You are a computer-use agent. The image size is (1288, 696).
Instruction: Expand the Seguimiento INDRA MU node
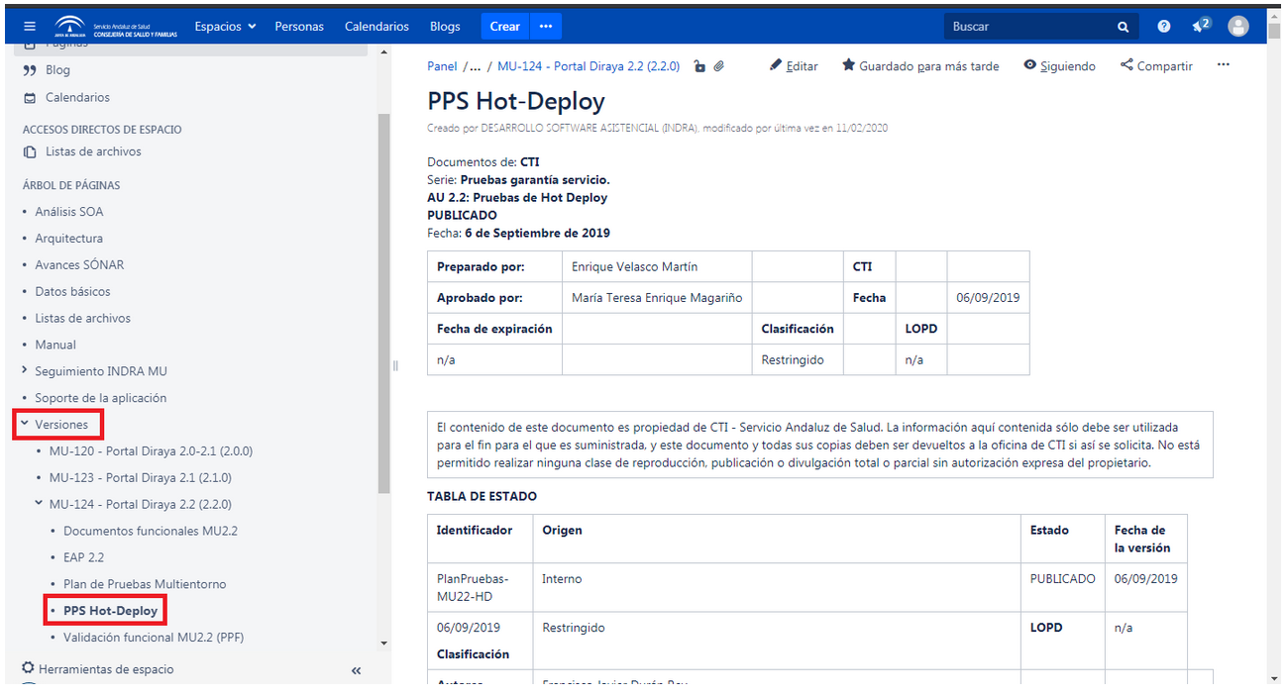tap(25, 370)
